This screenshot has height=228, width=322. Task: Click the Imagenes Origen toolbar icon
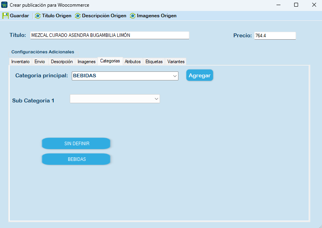(133, 16)
